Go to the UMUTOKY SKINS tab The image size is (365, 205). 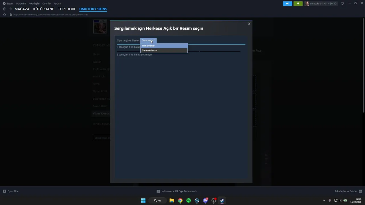click(x=93, y=9)
